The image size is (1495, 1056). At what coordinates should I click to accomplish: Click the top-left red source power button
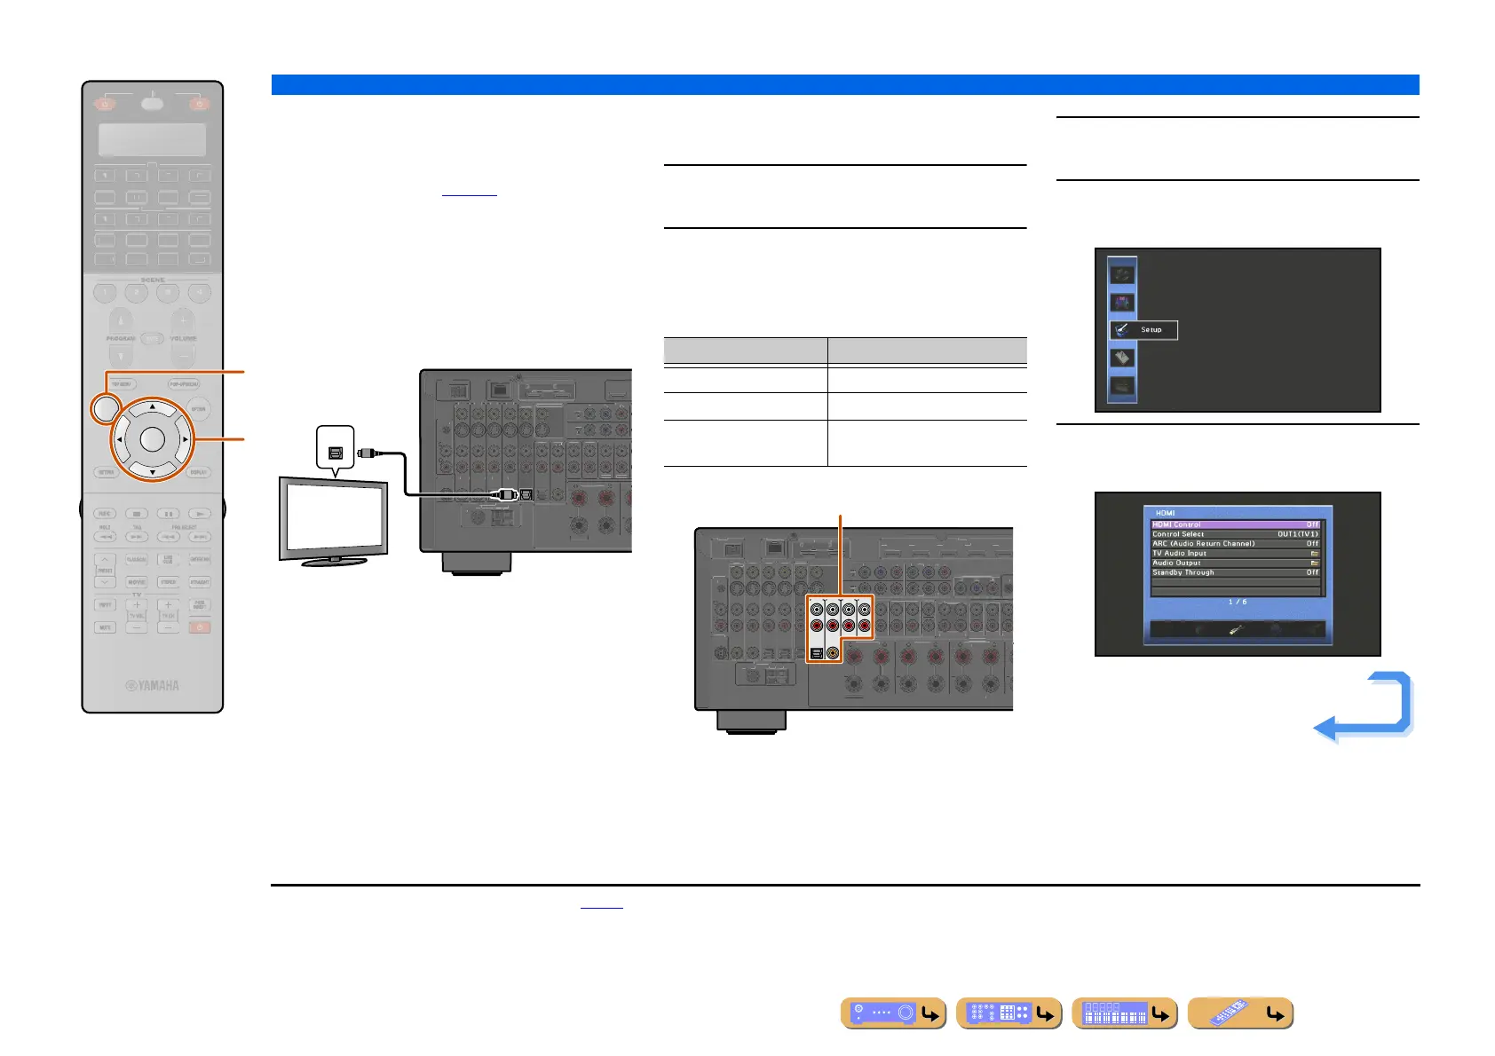[x=105, y=104]
